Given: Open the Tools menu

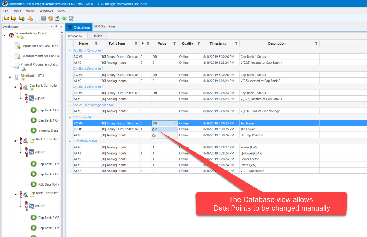Looking at the screenshot, I should click(x=17, y=11).
